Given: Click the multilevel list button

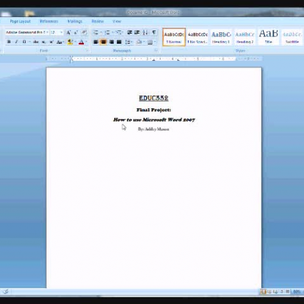Looking at the screenshot, I should click(x=119, y=32).
